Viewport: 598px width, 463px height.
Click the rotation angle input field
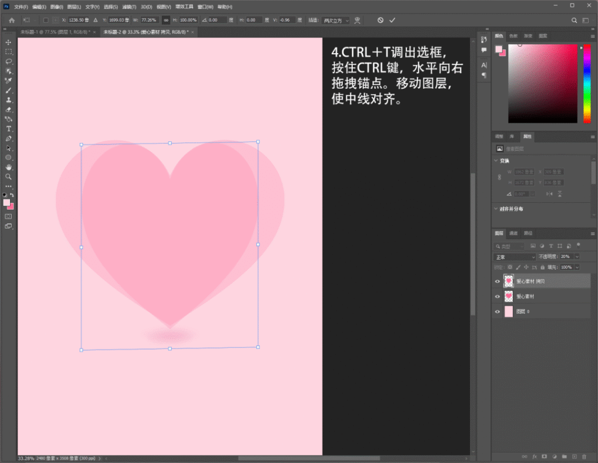pyautogui.click(x=217, y=20)
